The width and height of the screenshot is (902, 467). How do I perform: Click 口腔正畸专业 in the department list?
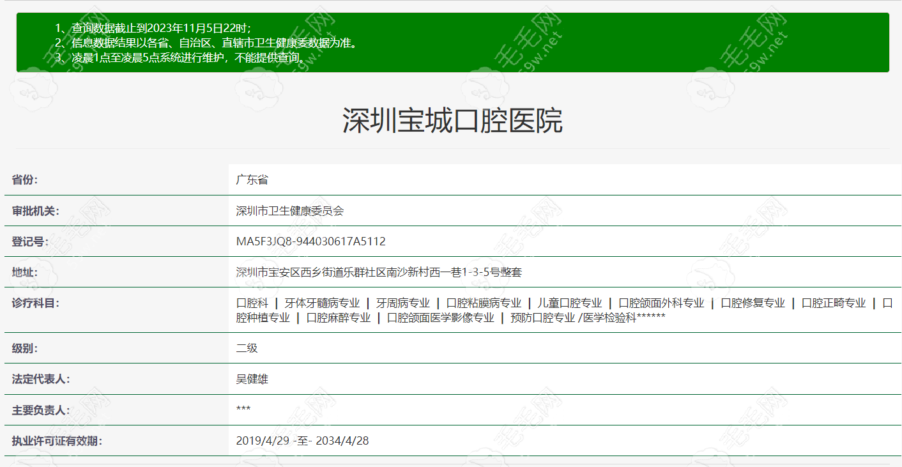pos(834,303)
